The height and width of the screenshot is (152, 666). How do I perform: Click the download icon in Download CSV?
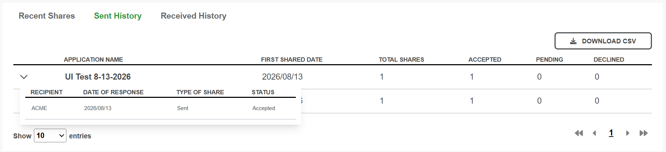click(x=573, y=41)
